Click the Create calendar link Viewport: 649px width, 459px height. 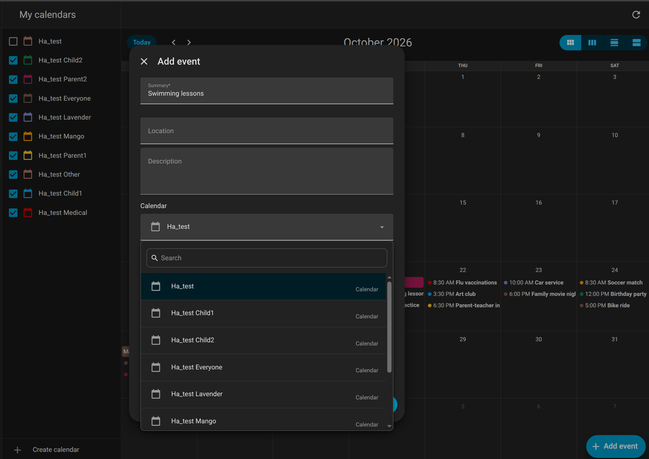click(56, 450)
